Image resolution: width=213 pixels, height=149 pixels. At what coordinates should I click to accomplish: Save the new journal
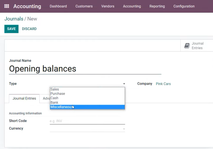tap(11, 29)
